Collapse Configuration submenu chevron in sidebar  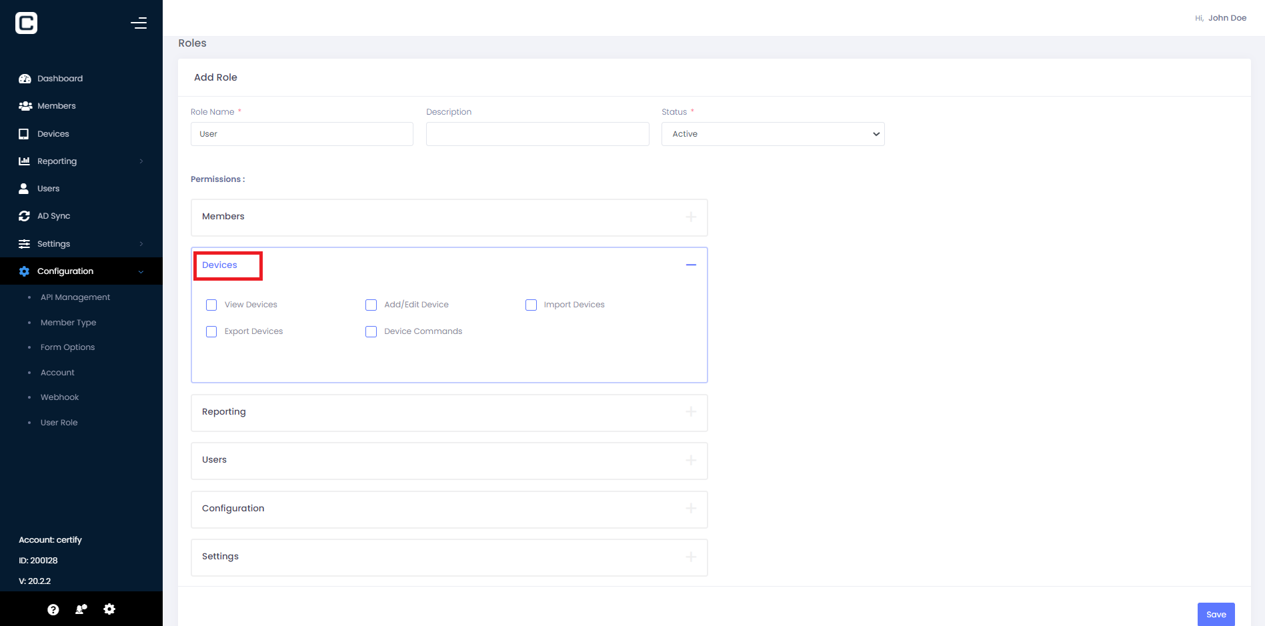(x=141, y=271)
